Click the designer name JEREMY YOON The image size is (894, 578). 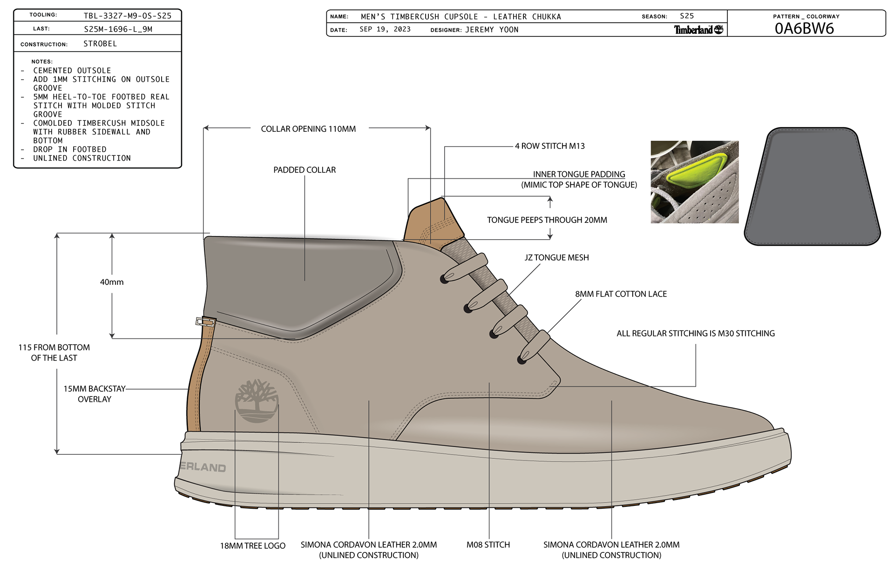(492, 30)
